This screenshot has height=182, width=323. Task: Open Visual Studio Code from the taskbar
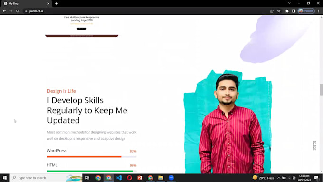click(119, 178)
